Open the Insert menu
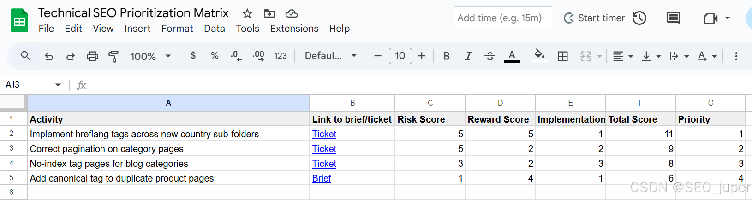 click(x=137, y=29)
